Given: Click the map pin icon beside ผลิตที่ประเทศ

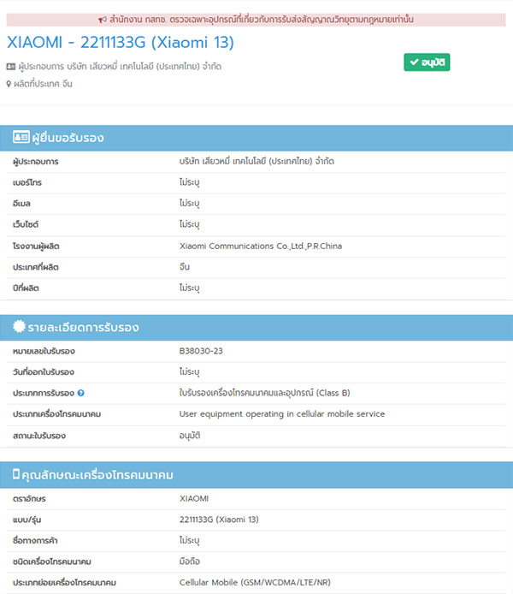Looking at the screenshot, I should (x=9, y=84).
